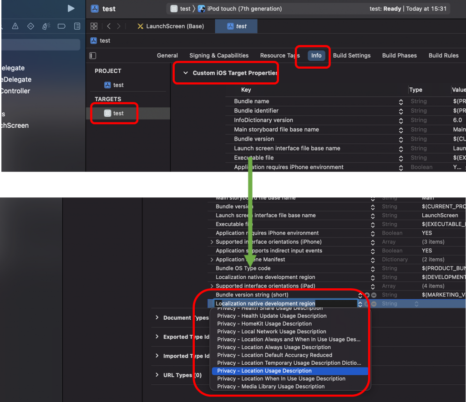Switch to the test editor tab

tap(237, 26)
